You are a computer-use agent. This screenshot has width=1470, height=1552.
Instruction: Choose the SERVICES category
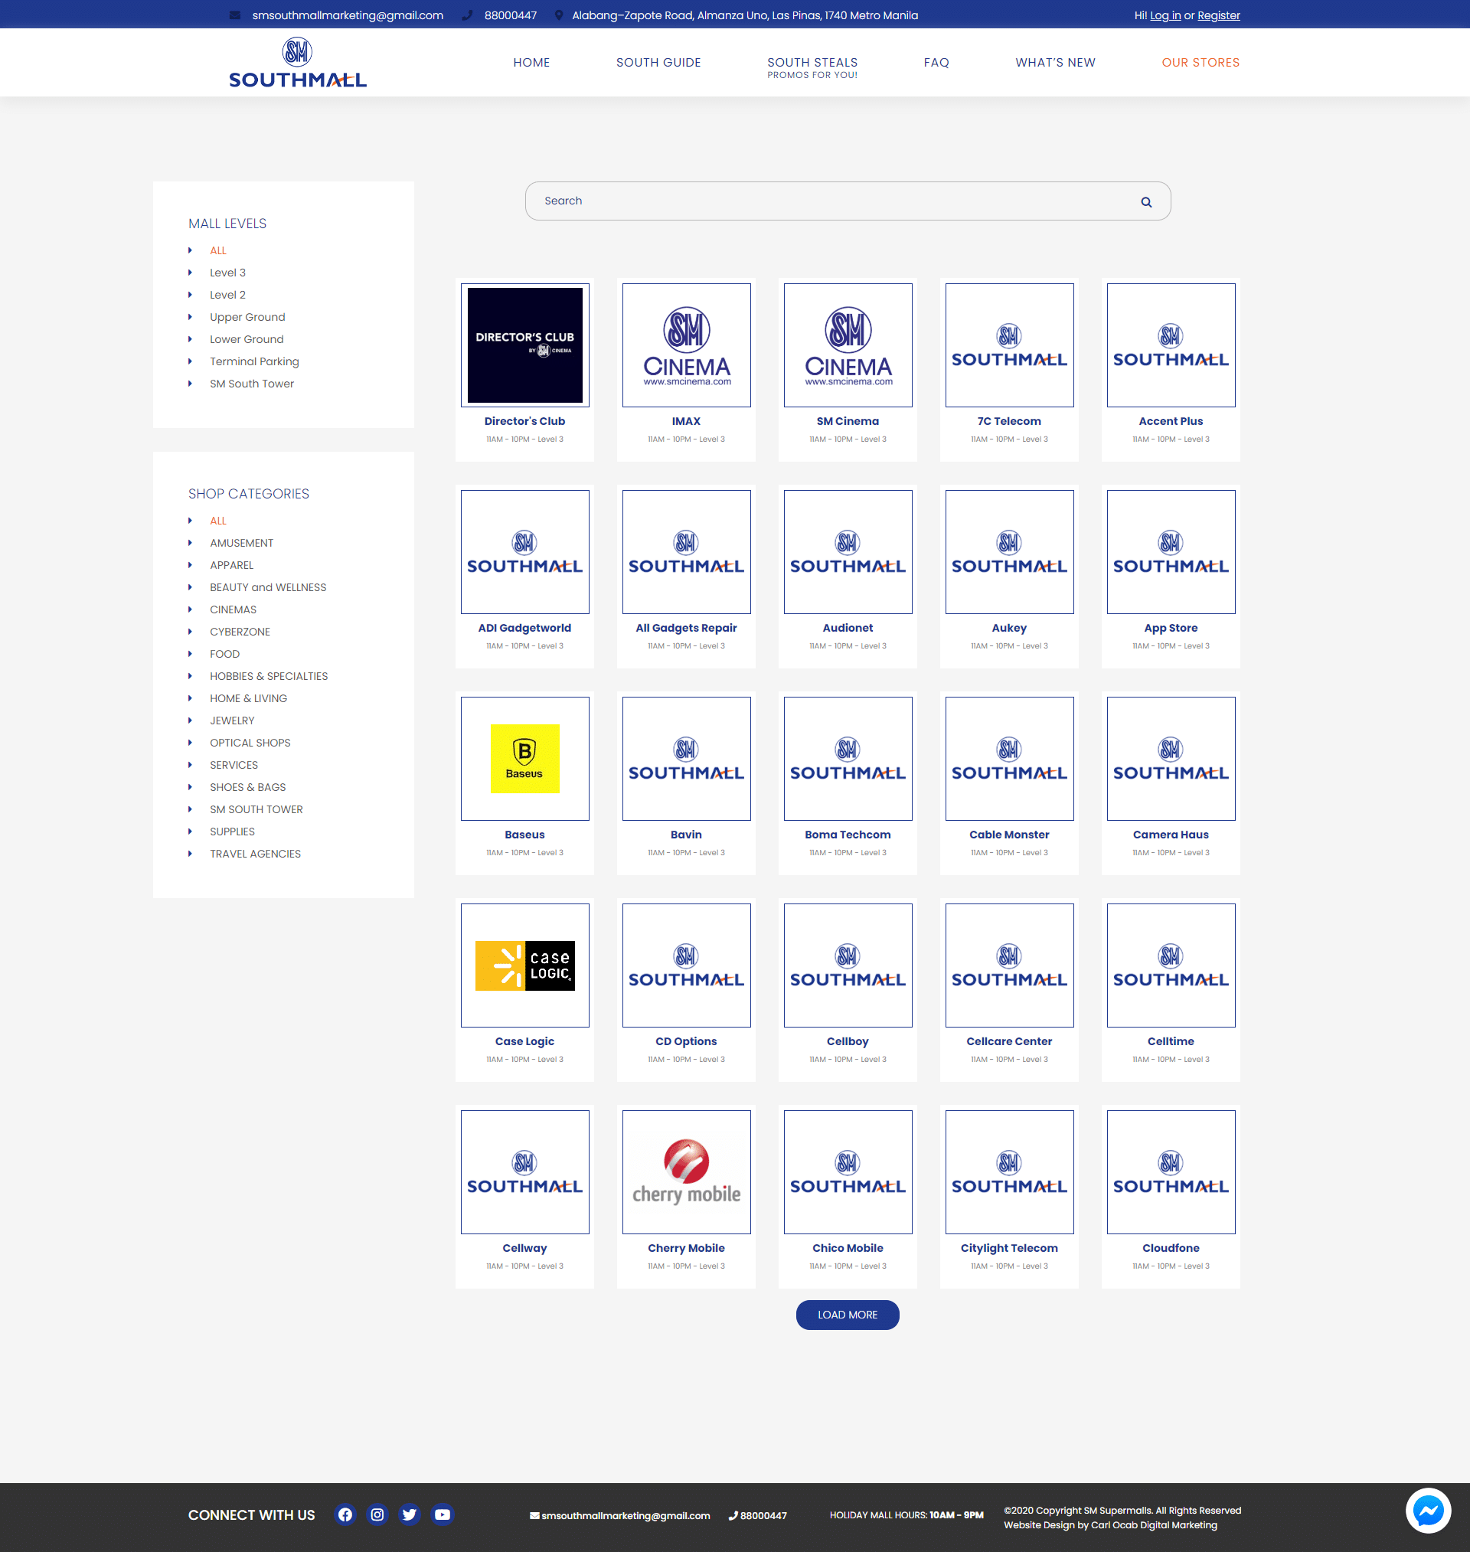(234, 765)
